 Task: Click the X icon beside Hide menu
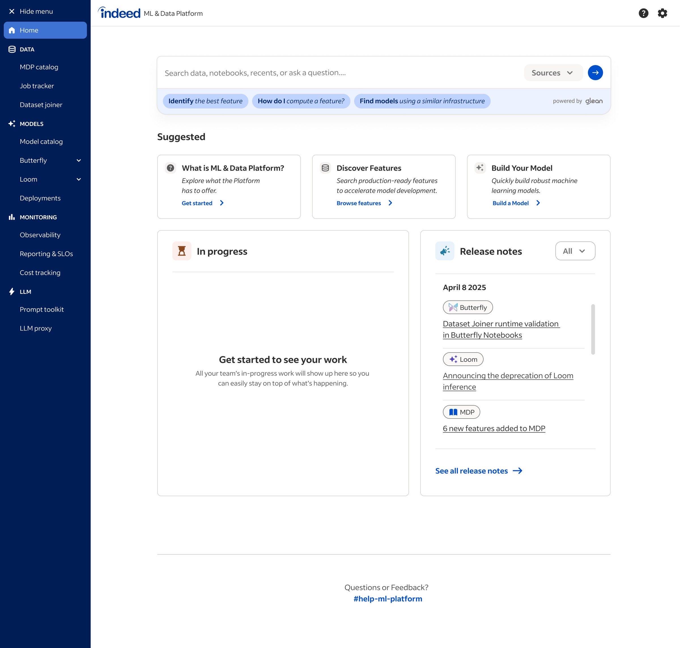click(12, 11)
